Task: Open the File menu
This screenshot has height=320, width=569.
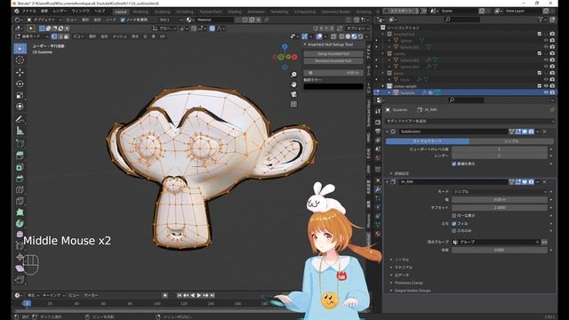Action: (x=29, y=12)
